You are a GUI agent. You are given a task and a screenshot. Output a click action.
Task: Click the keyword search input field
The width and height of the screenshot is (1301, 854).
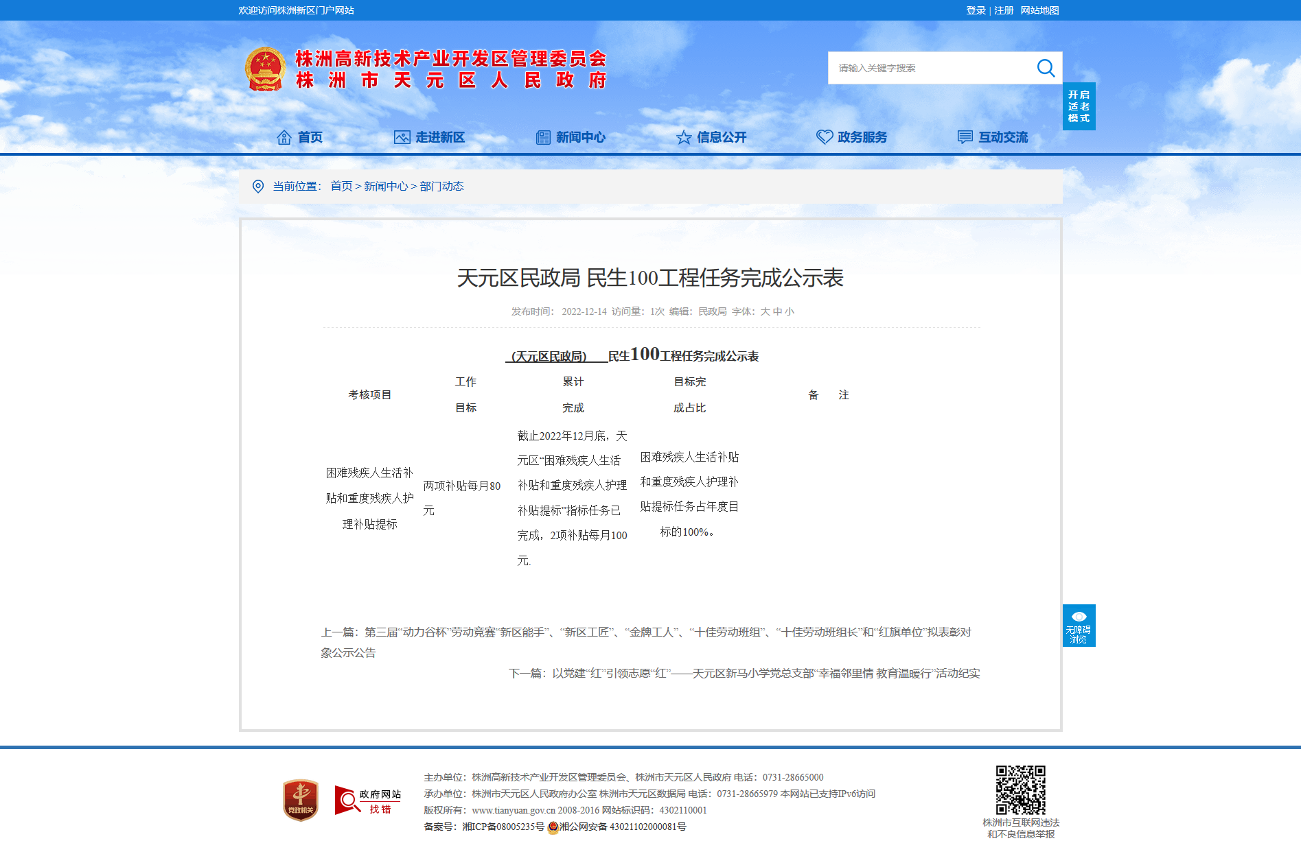click(931, 68)
